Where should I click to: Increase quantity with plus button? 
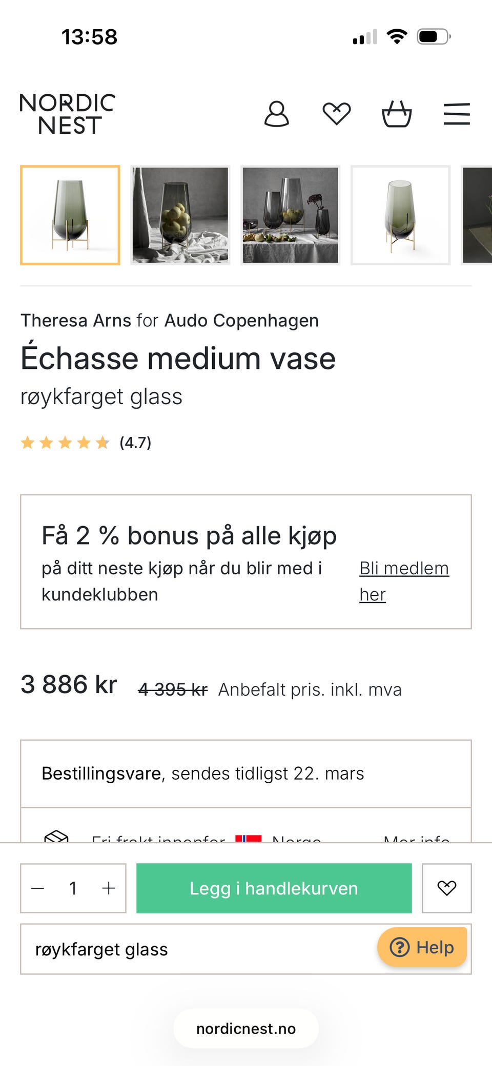109,888
